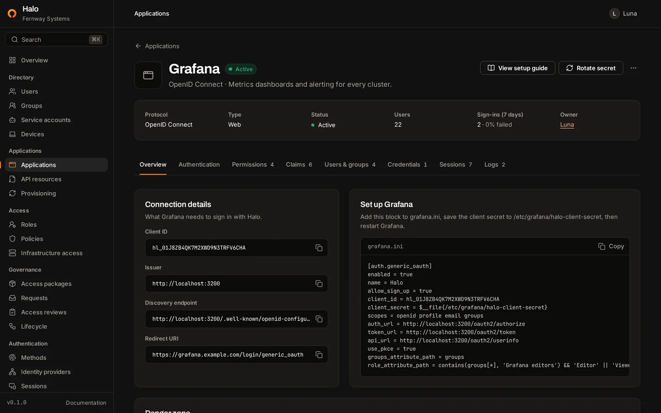Open authentication Methods
The width and height of the screenshot is (661, 413).
click(56, 357)
